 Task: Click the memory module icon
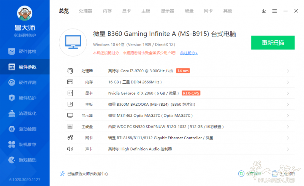pyautogui.click(x=70, y=82)
